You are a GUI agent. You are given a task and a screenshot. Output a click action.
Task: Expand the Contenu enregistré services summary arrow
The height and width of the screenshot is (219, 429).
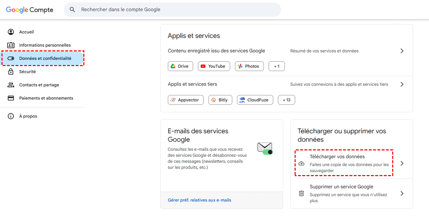pyautogui.click(x=402, y=51)
